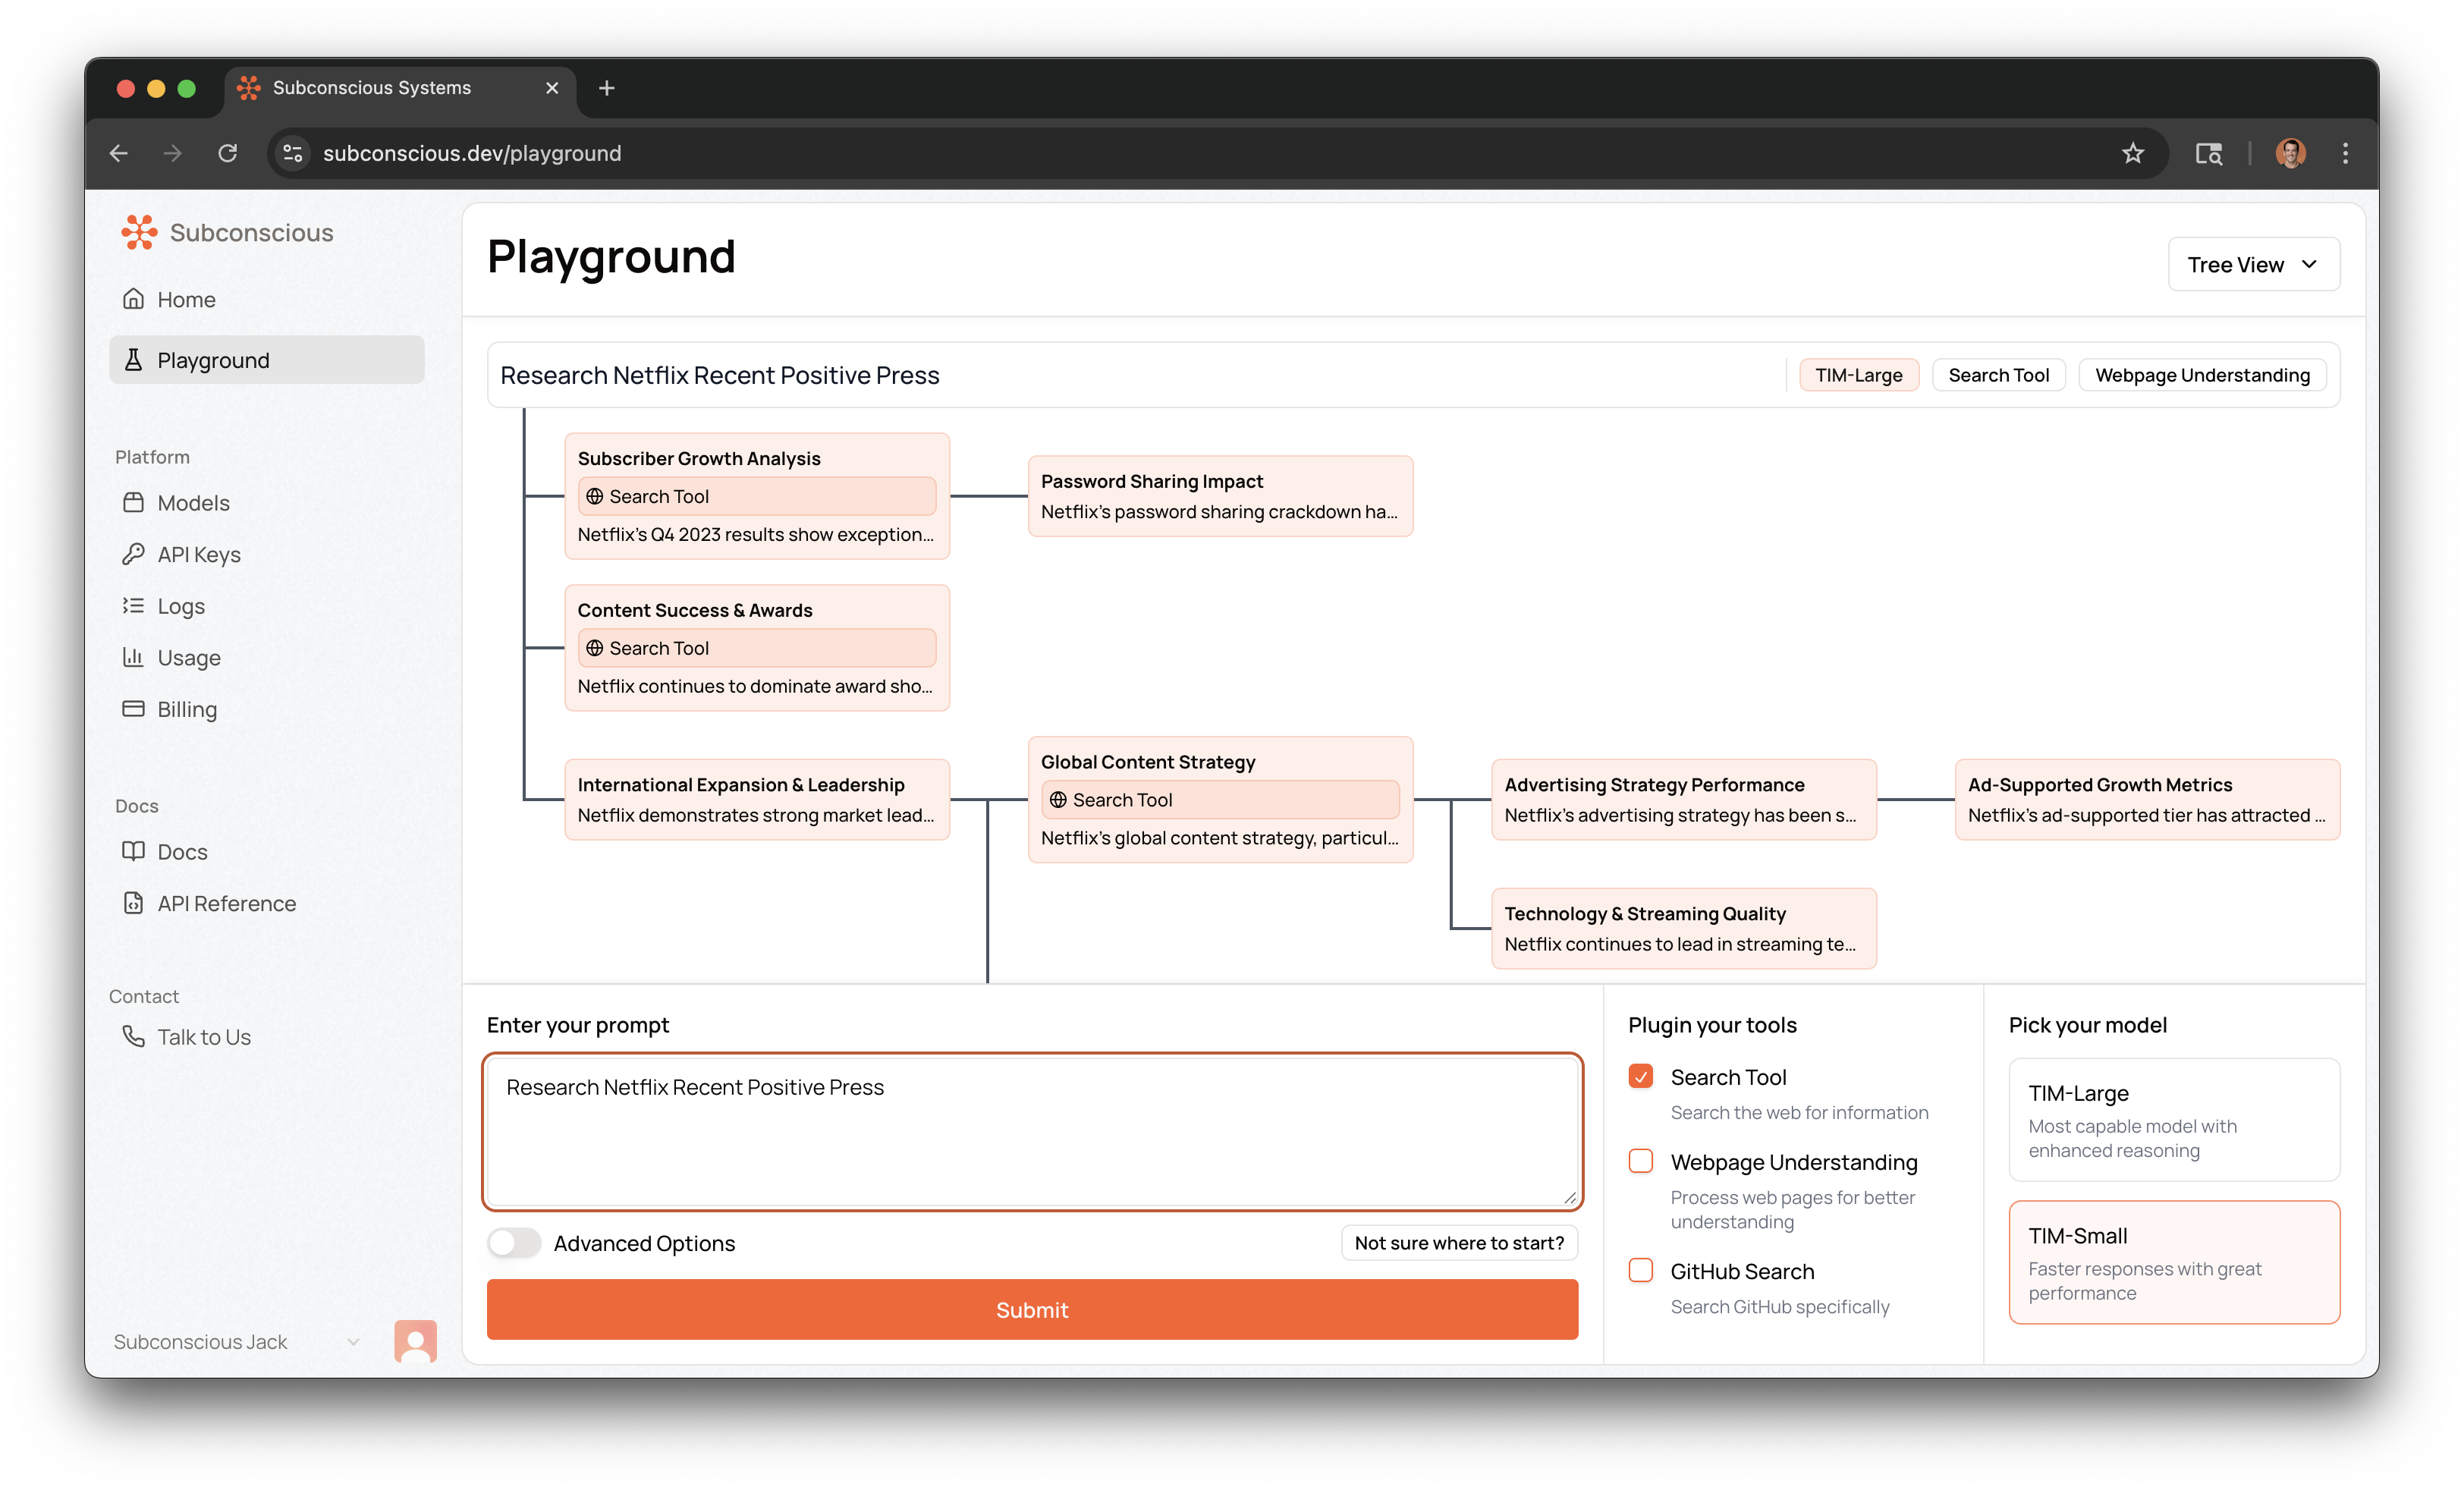Open the Chrome three-dot menu
Viewport: 2464px width, 1490px height.
(2345, 153)
